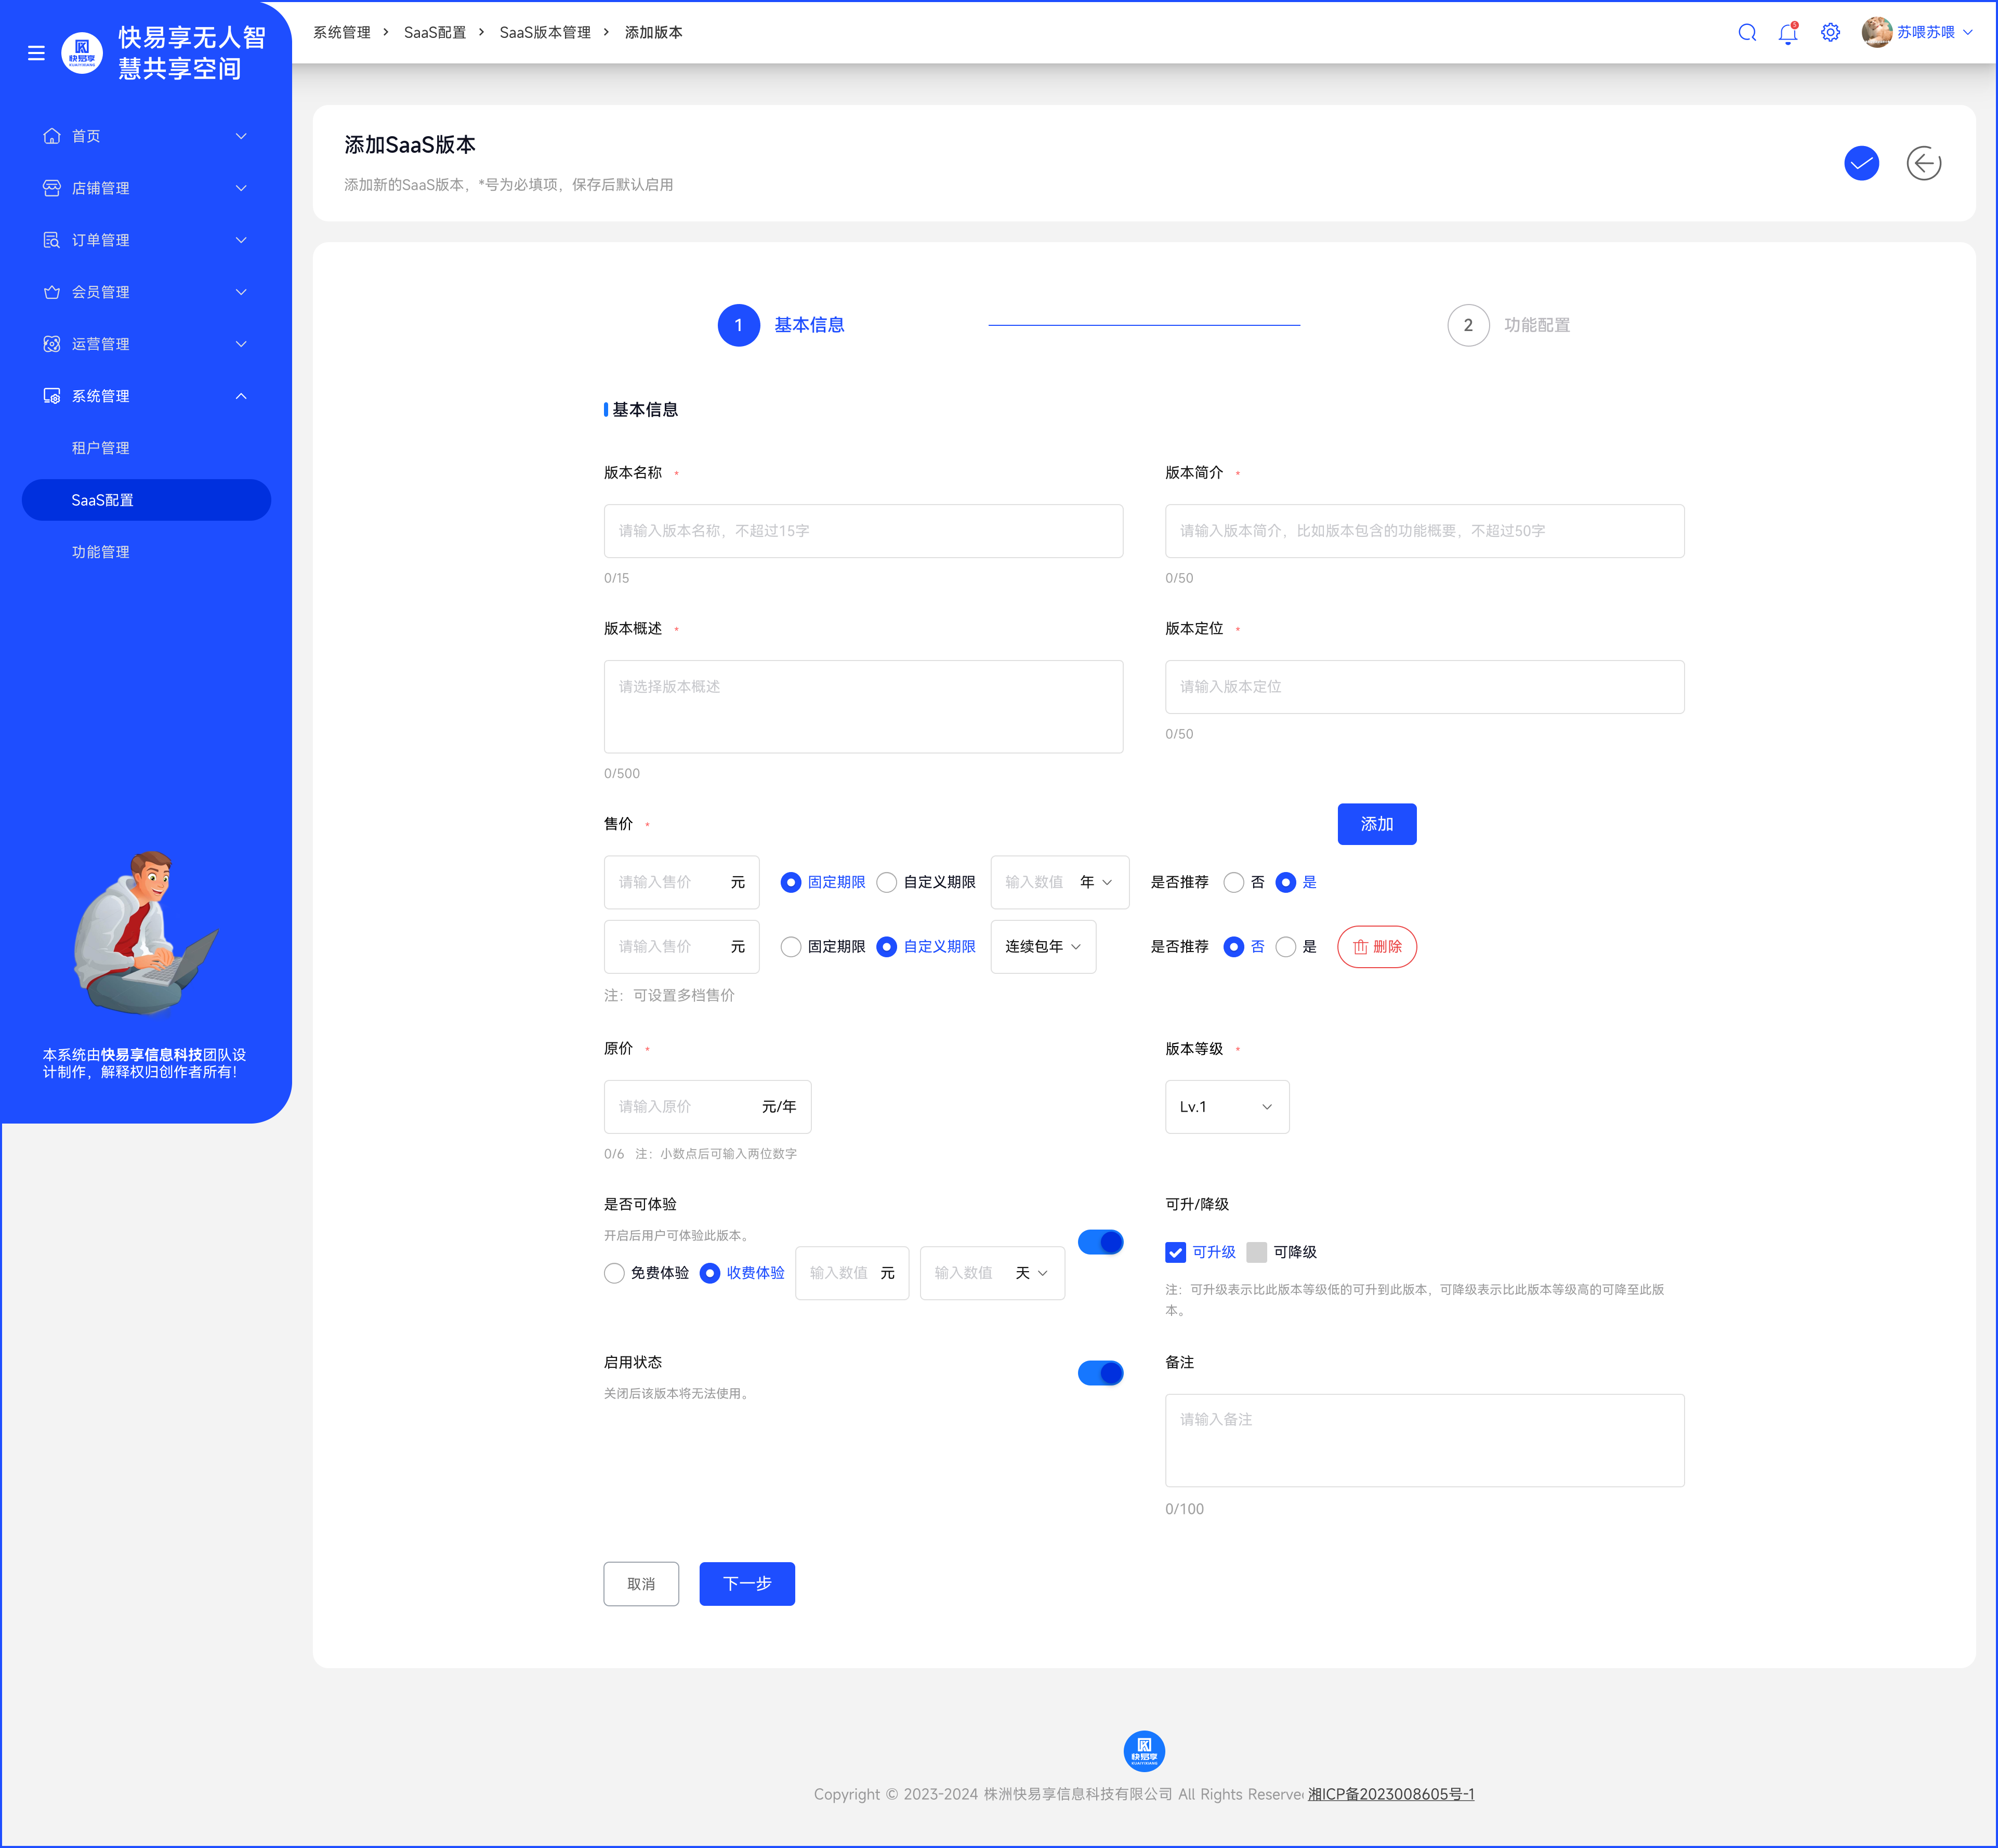This screenshot has width=1998, height=1848.
Task: Click the hamburger menu icon
Action: [x=36, y=53]
